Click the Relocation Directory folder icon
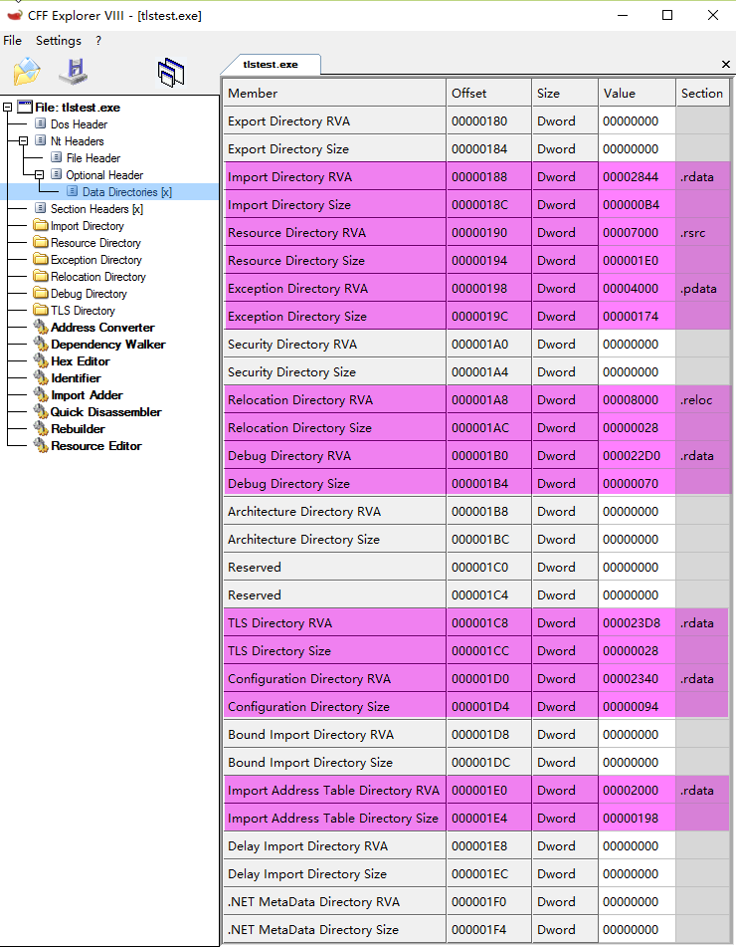This screenshot has height=947, width=736. pos(41,276)
